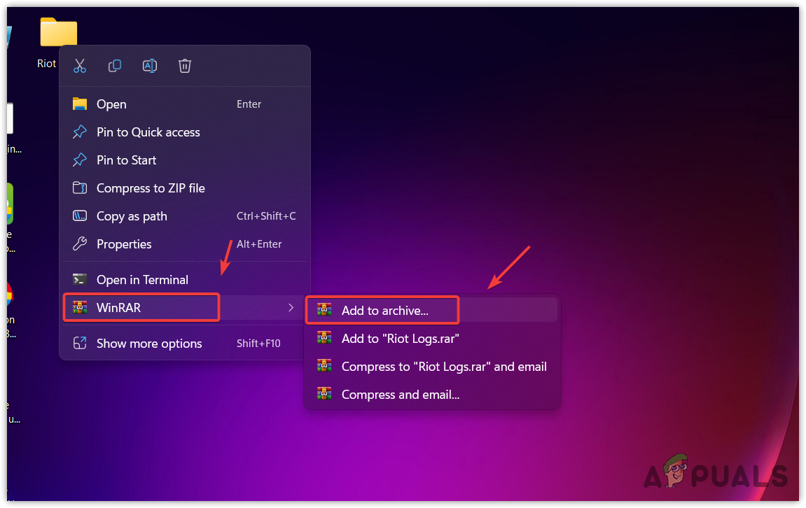Image resolution: width=806 pixels, height=508 pixels.
Task: Click the WinRAR icon beside Add to archive
Action: (324, 309)
